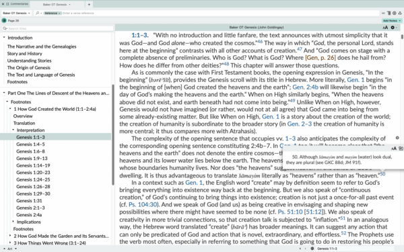
Task: Click the plus icon to add new tab
Action: 89,5
